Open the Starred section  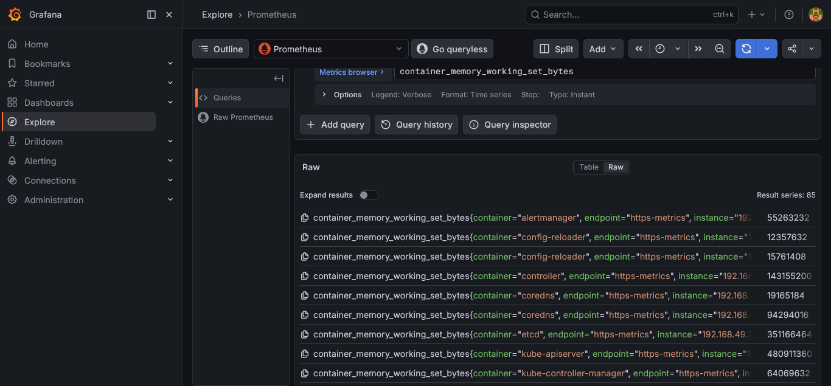39,83
